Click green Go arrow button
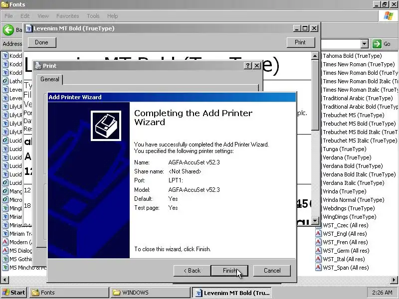 click(377, 44)
